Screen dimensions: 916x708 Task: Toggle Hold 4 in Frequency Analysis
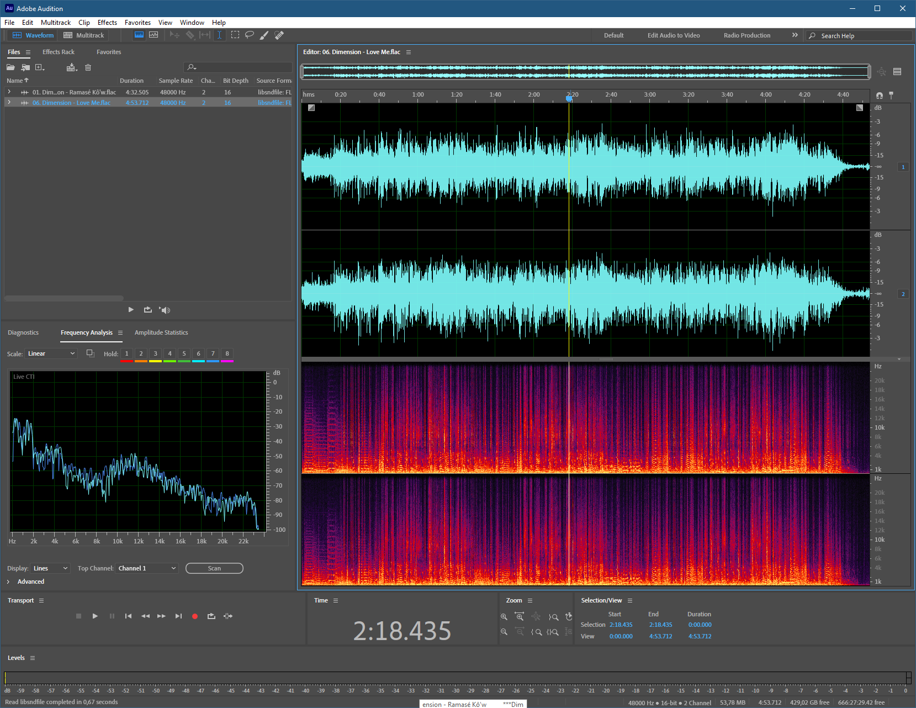click(x=170, y=353)
